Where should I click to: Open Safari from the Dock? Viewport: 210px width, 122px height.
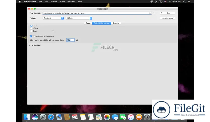pyautogui.click(x=51, y=117)
